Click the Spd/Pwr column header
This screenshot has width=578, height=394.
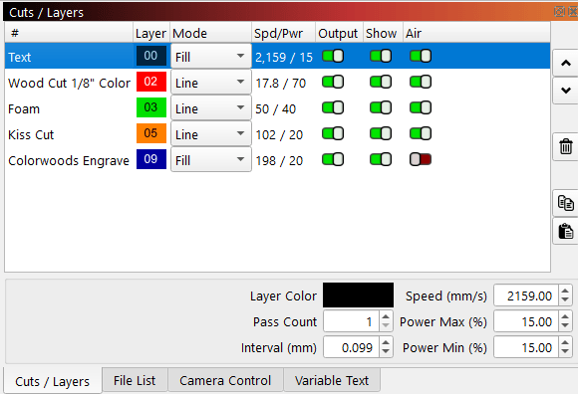283,33
